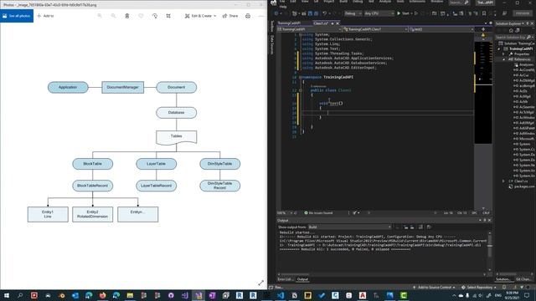Open the Windows Start menu
The image size is (536, 301).
(x=7, y=295)
